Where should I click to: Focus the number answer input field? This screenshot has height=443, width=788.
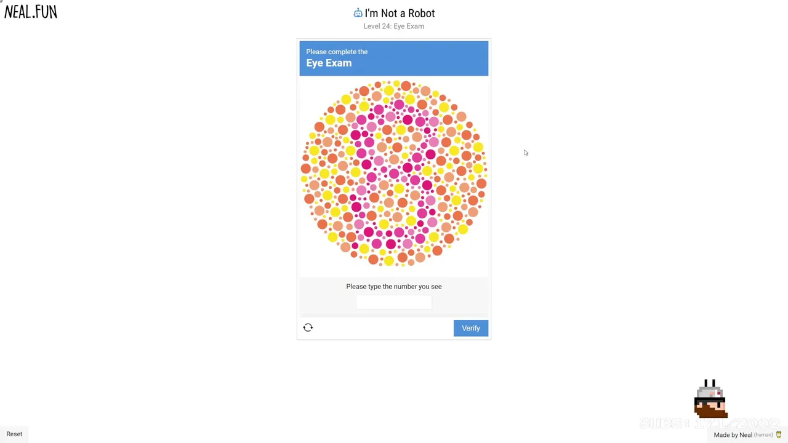[394, 302]
